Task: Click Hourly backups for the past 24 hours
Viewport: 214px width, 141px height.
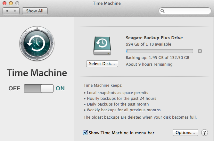Action: [x=120, y=98]
